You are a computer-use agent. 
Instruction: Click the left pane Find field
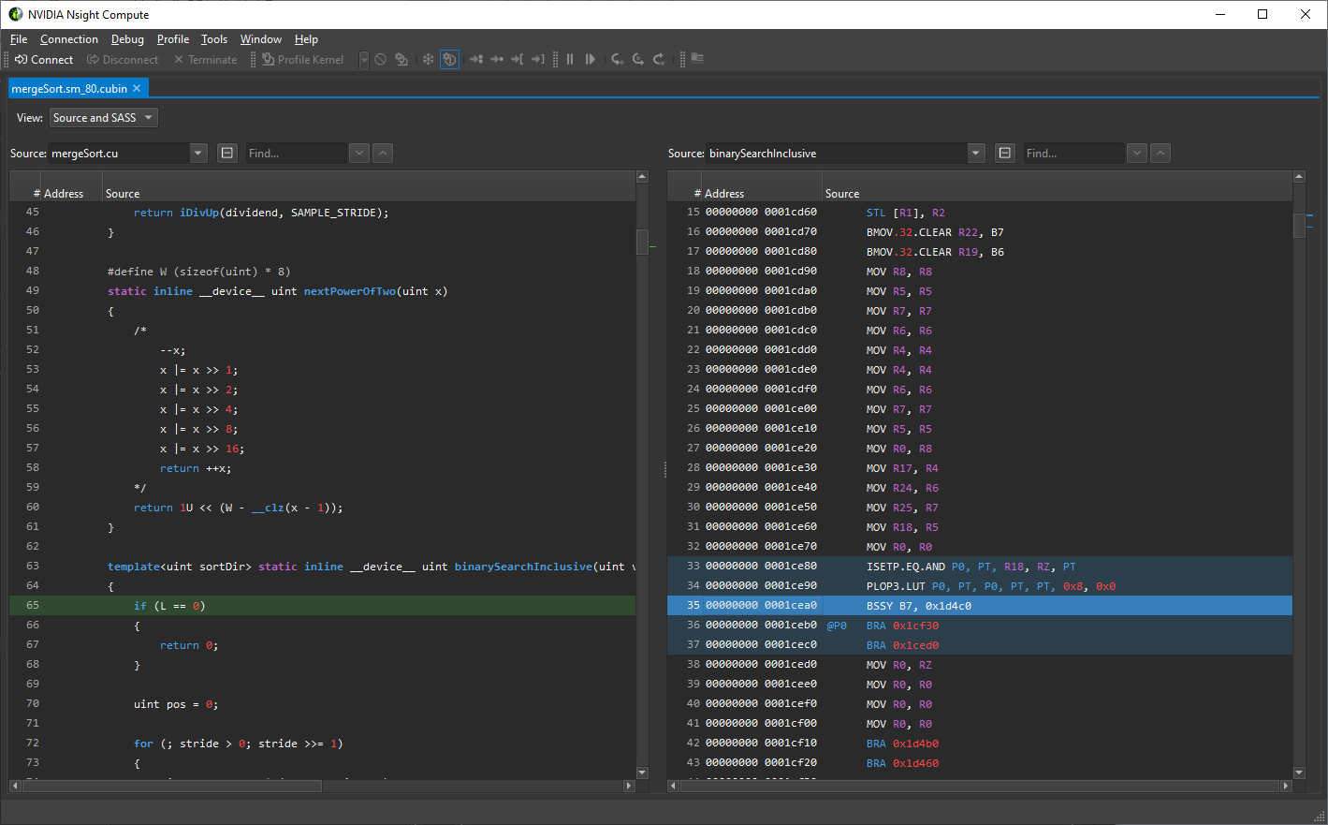click(x=296, y=153)
